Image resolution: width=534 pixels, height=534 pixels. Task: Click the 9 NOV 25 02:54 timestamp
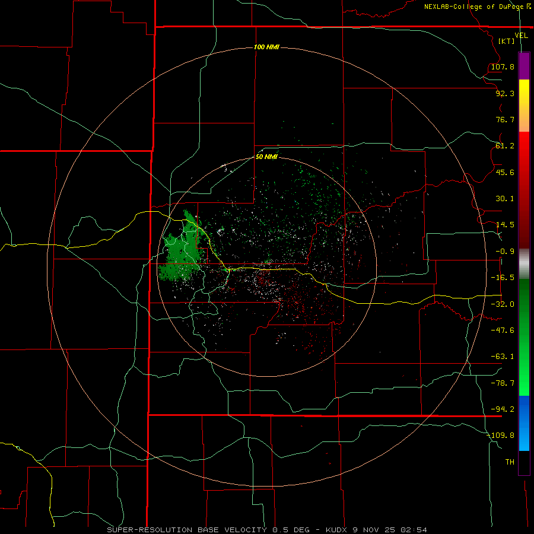[391, 530]
